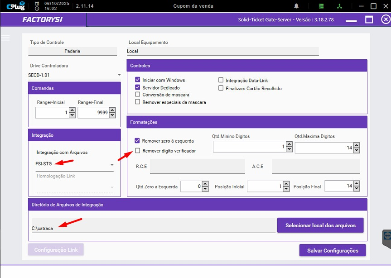Viewport: 391px width, 278px height.
Task: Expand the Drive Controladora dropdown
Action: (x=119, y=75)
